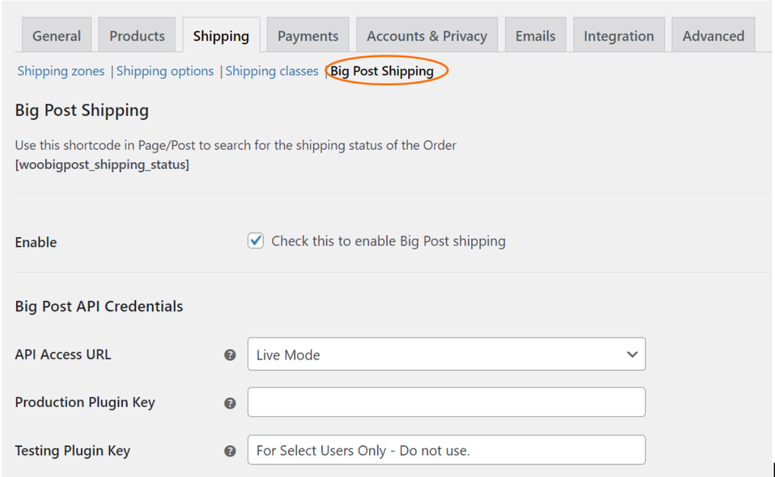Select the Big Post Shipping subsection link
775x477 pixels.
click(383, 71)
